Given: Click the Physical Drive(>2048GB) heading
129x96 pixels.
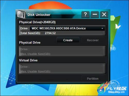Looking at the screenshot, I should pyautogui.click(x=37, y=22).
